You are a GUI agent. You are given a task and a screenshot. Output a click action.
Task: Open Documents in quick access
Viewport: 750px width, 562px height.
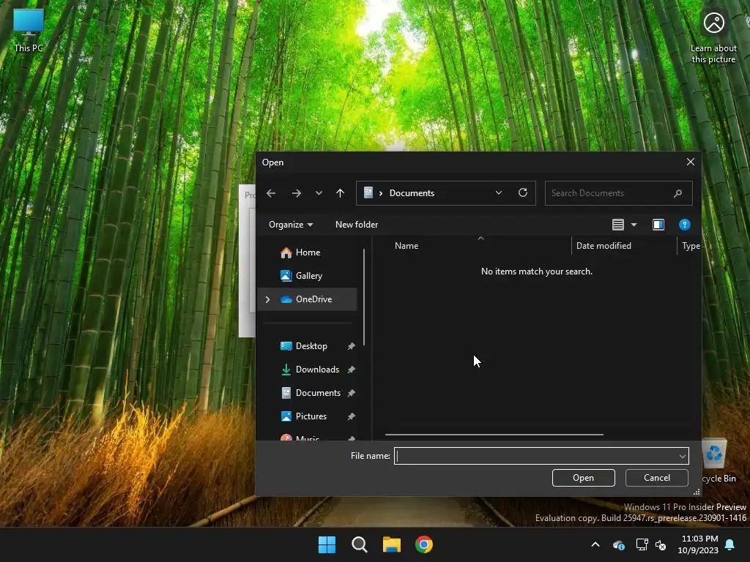click(x=308, y=393)
